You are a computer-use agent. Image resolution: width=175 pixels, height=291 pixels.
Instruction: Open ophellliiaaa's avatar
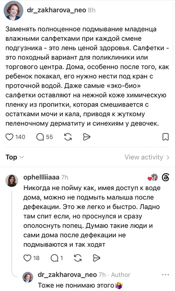point(12,181)
